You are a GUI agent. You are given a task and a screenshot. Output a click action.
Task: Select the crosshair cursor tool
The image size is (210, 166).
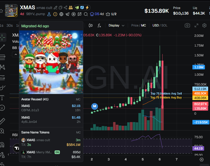pyautogui.click(x=2, y=37)
